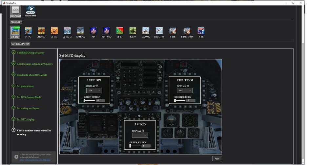Screen dimensions: 328x165
Task: Open Check MFD display driver step
Action: tap(31, 53)
